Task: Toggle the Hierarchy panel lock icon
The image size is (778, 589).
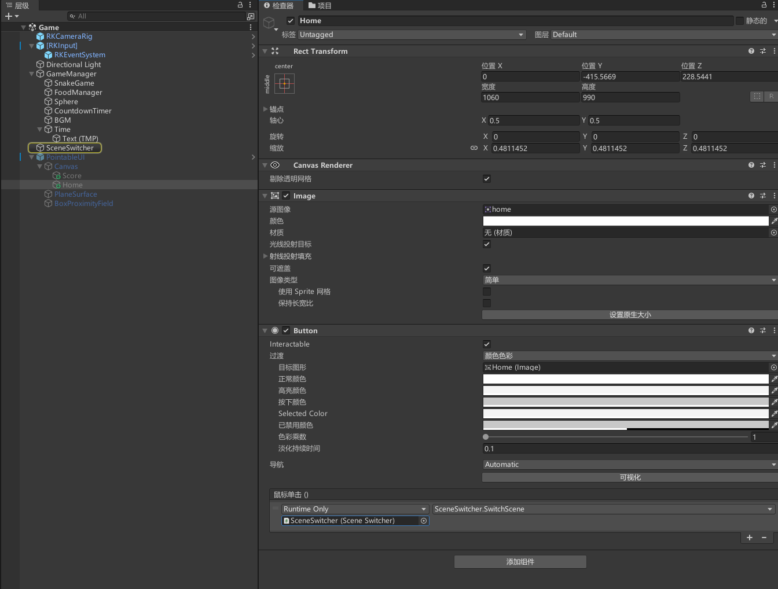Action: click(x=240, y=5)
